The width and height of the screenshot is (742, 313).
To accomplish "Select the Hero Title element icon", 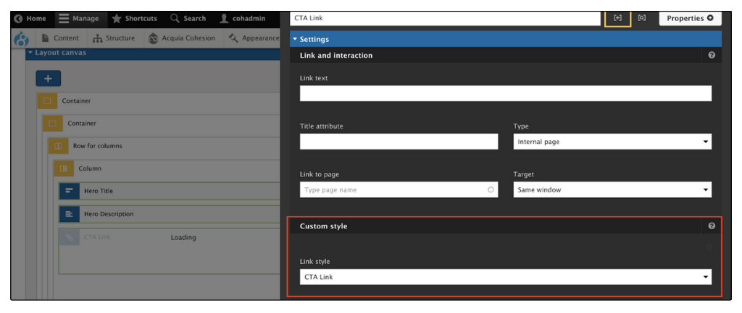I will click(70, 192).
